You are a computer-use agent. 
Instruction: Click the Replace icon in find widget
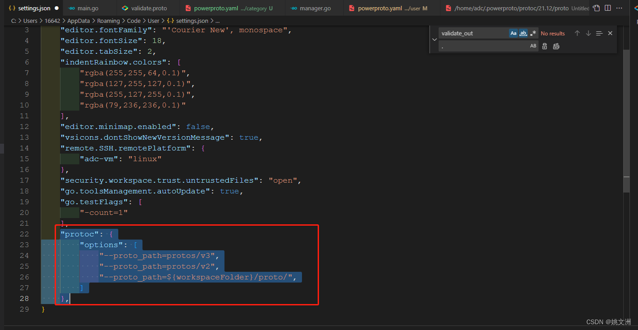point(544,46)
